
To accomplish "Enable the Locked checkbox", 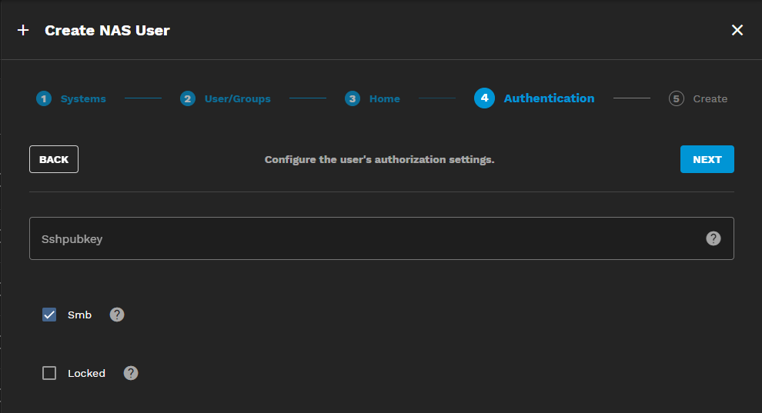I will click(x=49, y=373).
